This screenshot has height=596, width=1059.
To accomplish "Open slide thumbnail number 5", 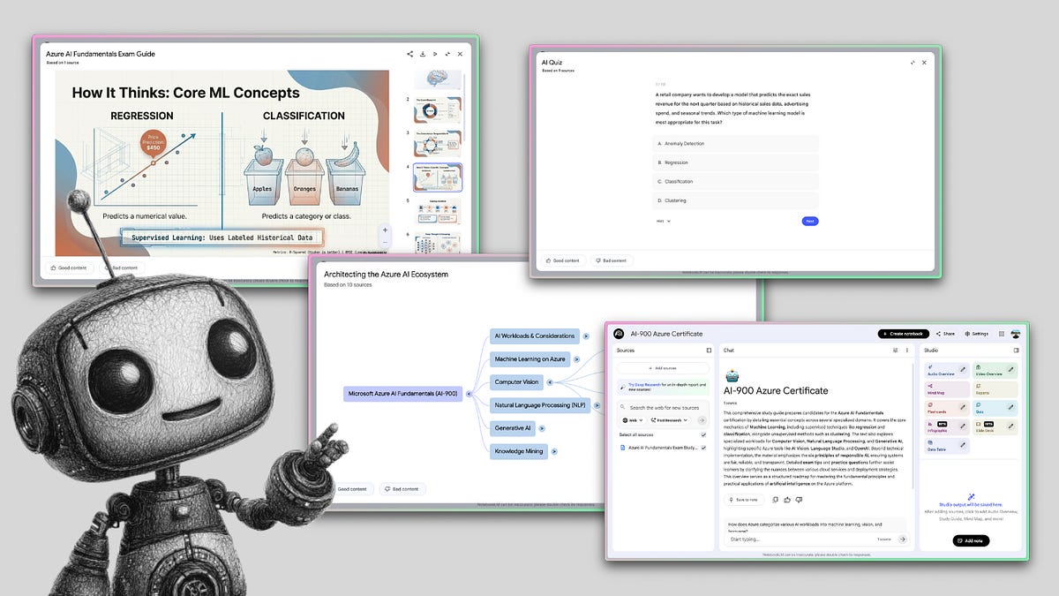I will pyautogui.click(x=437, y=212).
